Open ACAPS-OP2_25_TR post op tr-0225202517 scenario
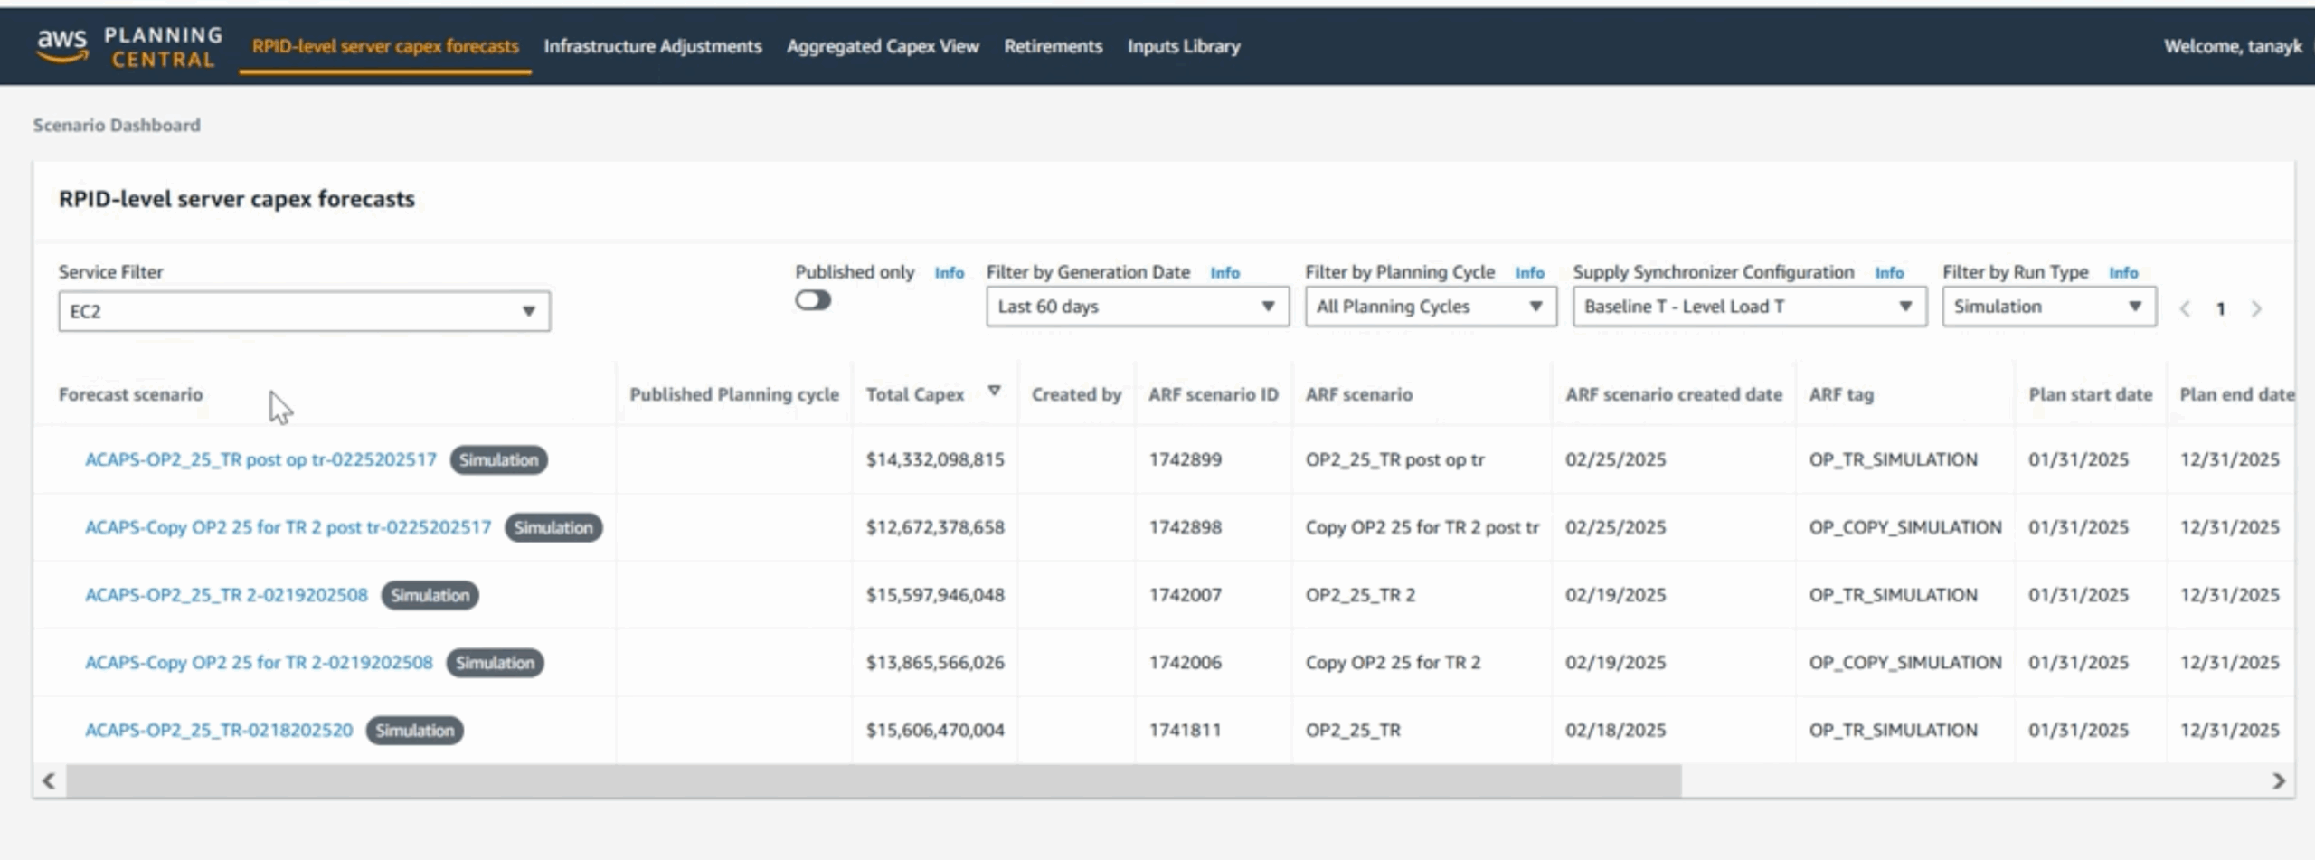2315x860 pixels. [260, 459]
